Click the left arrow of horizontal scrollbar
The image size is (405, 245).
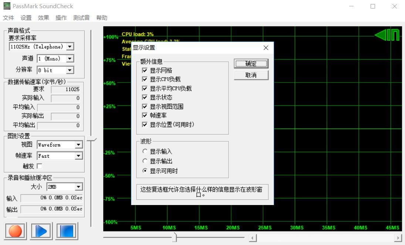tap(253, 238)
